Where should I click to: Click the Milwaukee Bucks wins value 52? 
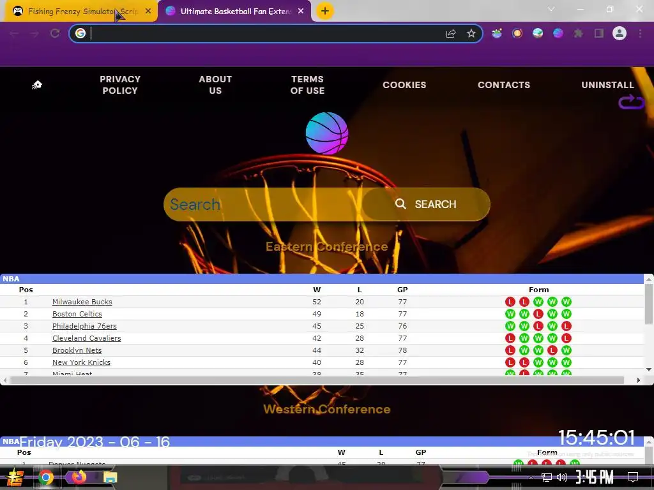(317, 302)
